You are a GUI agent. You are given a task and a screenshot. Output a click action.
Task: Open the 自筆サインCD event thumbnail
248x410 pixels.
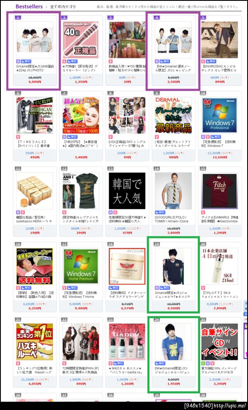(219, 342)
